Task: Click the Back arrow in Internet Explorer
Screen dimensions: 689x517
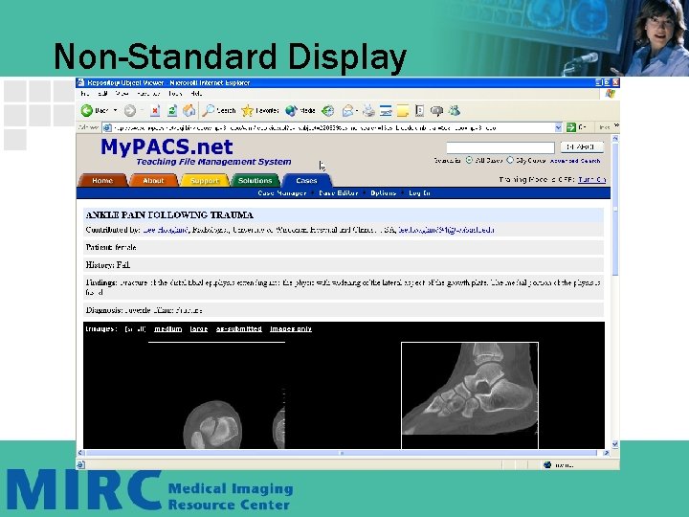Action: click(x=87, y=111)
